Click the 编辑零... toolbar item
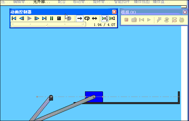 click(22, 2)
